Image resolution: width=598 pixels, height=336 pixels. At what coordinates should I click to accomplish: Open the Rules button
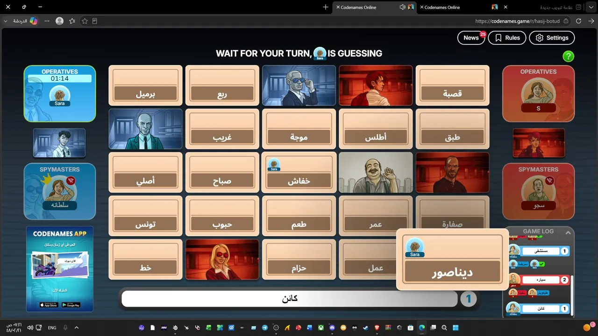point(507,38)
